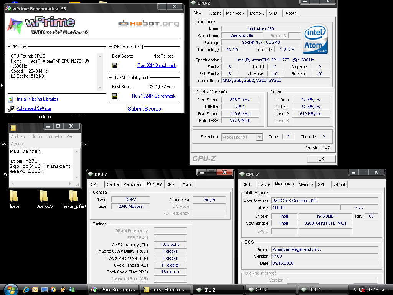
Task: Click the wPrime window title bar icon
Action: [x=8, y=9]
